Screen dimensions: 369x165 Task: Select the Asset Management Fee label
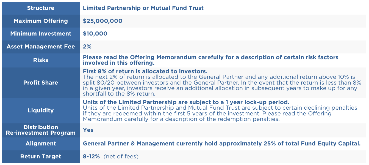tap(41, 47)
